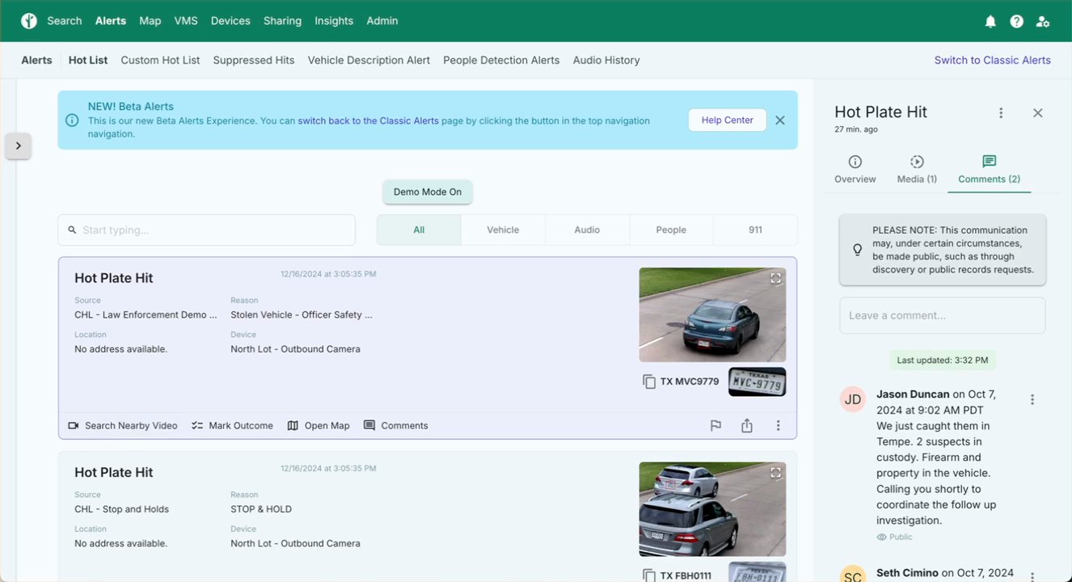This screenshot has width=1072, height=582.
Task: Go to the Custom Hot List sub-tab
Action: pyautogui.click(x=160, y=60)
